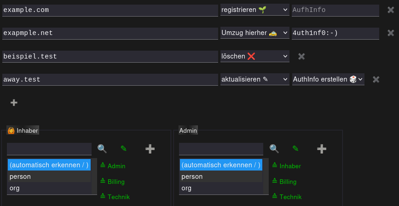This screenshot has height=206, width=399.
Task: Edit Admin contact with green pencil
Action: [x=295, y=148]
